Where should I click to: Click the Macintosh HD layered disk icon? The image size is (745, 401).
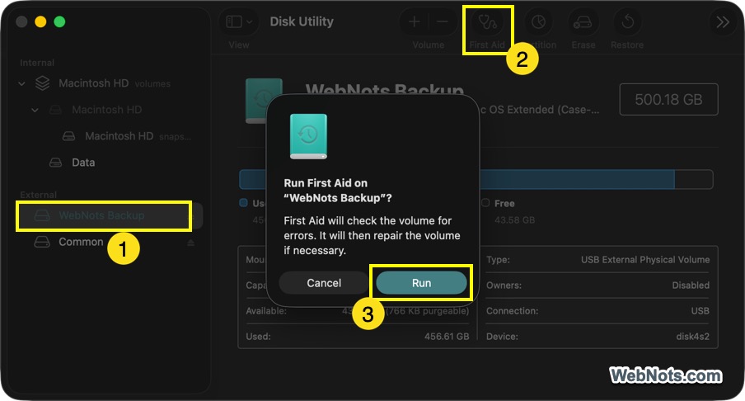[x=42, y=83]
